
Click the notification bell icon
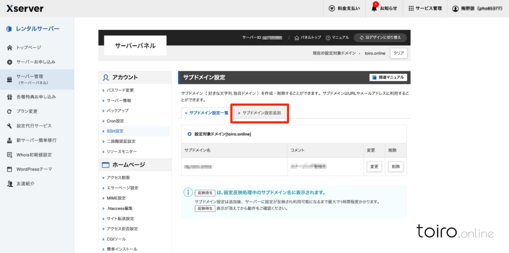pyautogui.click(x=375, y=8)
